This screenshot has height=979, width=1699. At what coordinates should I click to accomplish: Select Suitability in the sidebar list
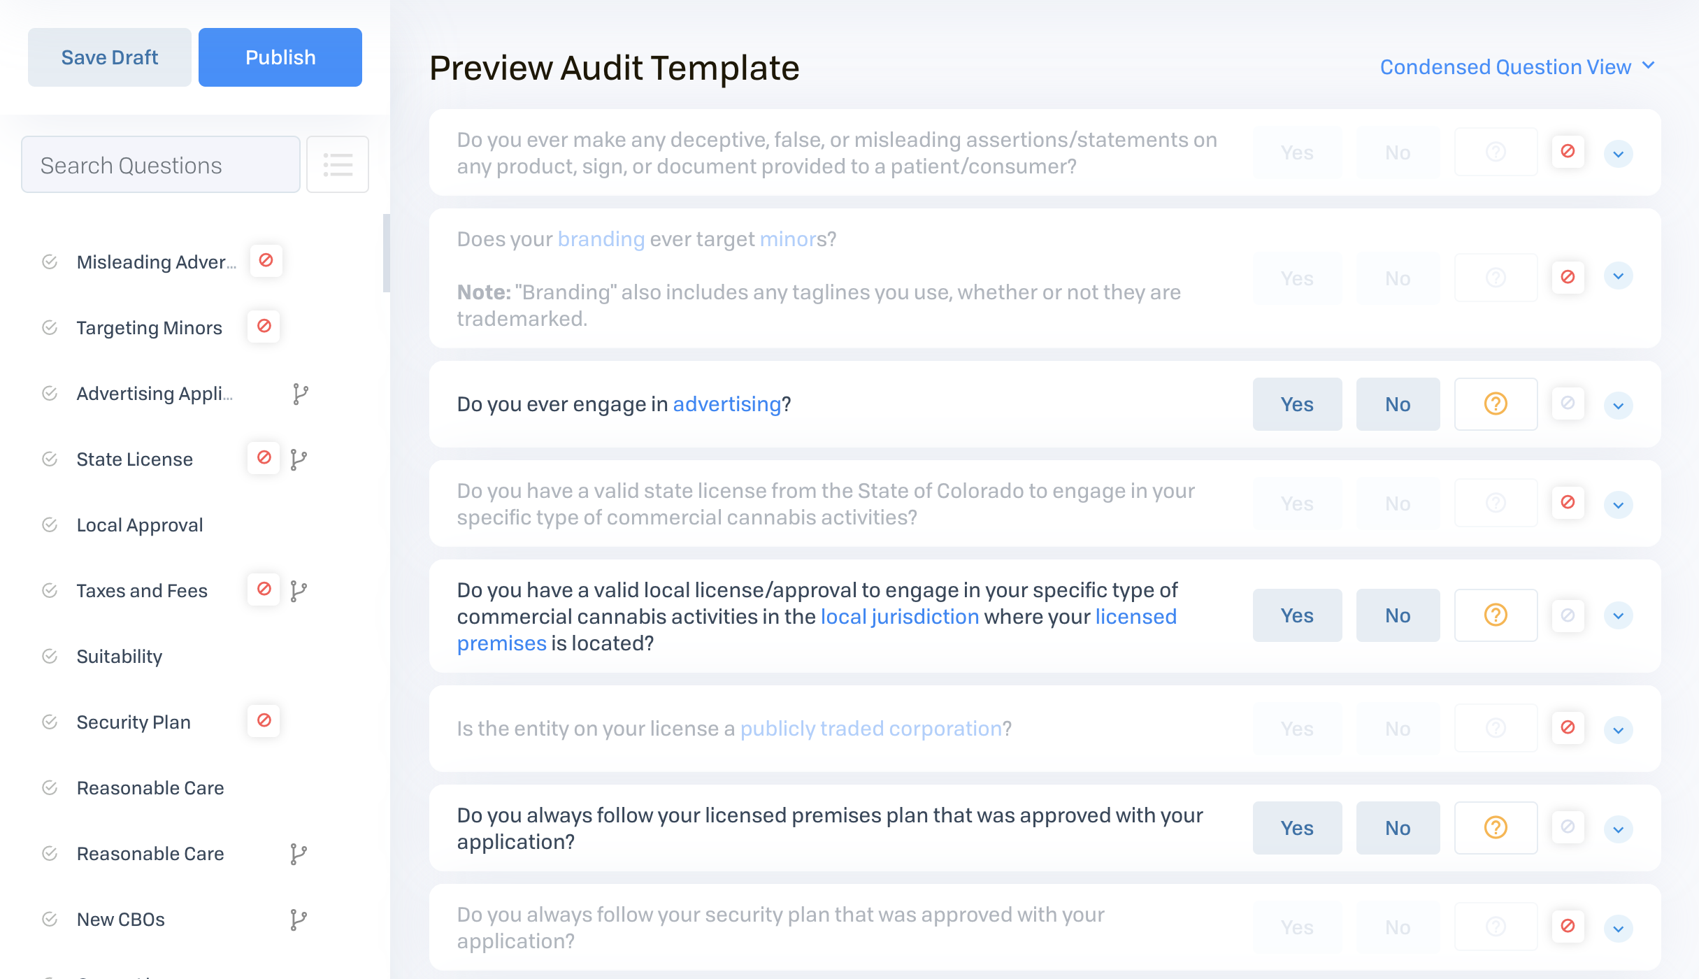(120, 657)
